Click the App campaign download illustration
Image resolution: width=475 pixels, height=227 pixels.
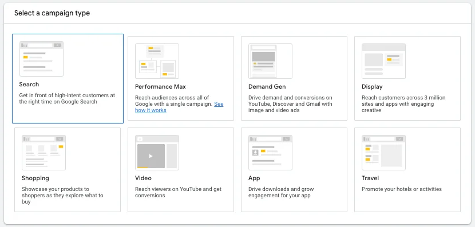270,153
